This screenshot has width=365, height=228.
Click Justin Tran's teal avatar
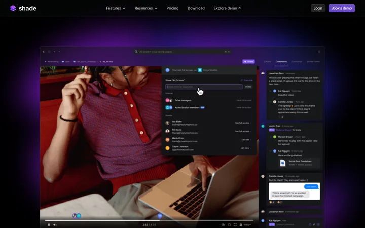pyautogui.click(x=263, y=126)
